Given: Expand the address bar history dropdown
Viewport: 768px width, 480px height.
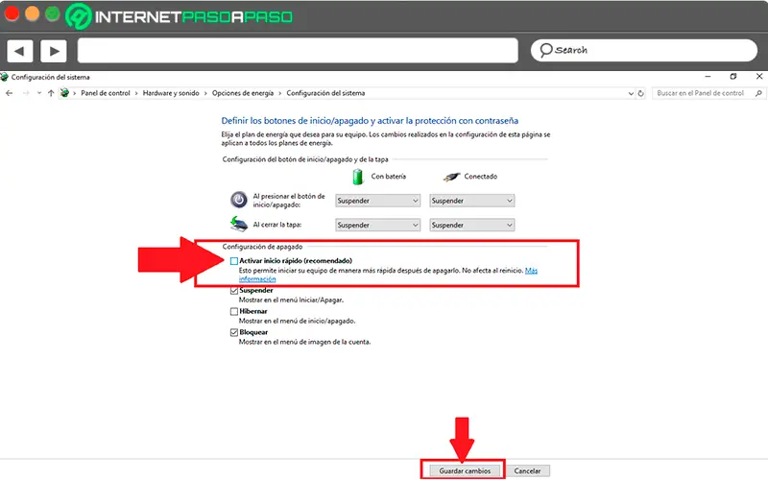Looking at the screenshot, I should pos(631,93).
